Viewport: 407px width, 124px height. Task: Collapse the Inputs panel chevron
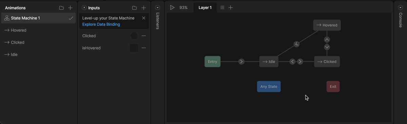click(x=84, y=8)
